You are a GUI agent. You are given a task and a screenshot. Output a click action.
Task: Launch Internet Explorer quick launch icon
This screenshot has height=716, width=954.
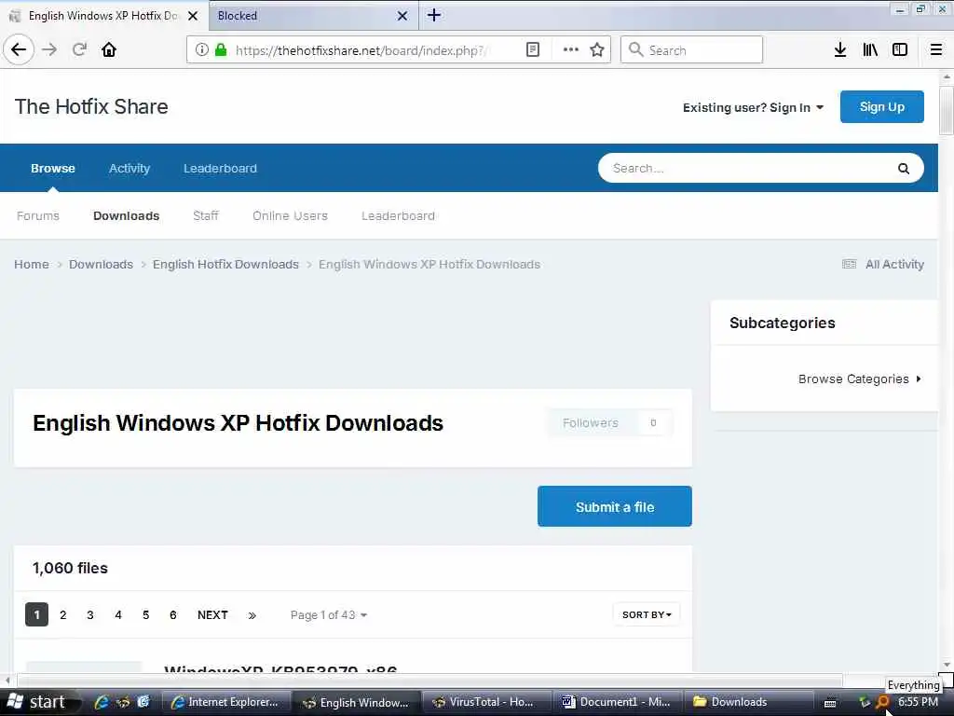point(102,702)
